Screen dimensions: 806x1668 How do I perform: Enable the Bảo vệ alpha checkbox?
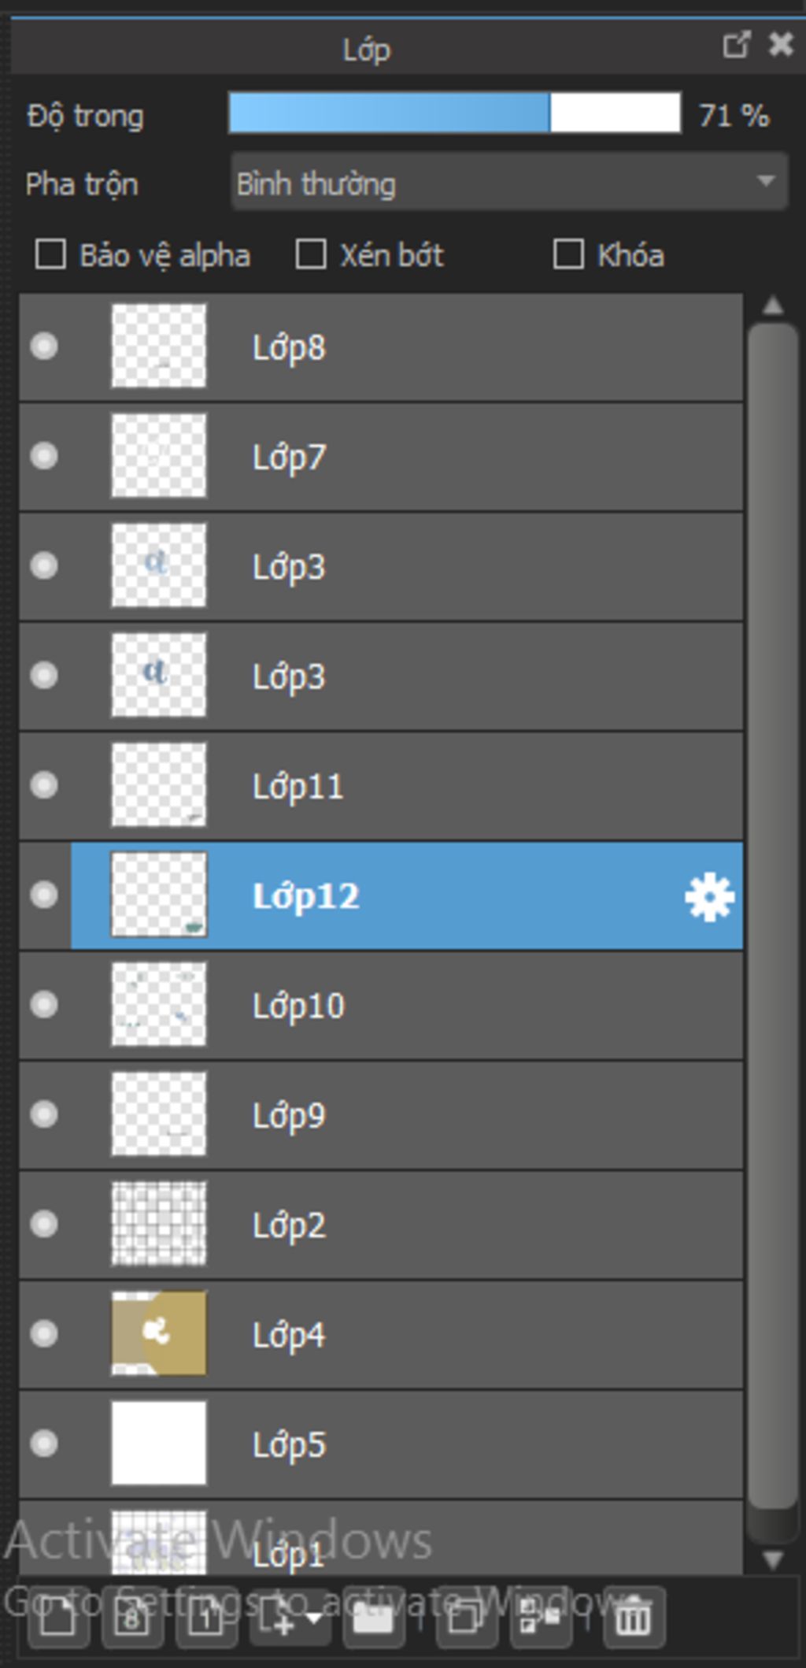tap(51, 255)
